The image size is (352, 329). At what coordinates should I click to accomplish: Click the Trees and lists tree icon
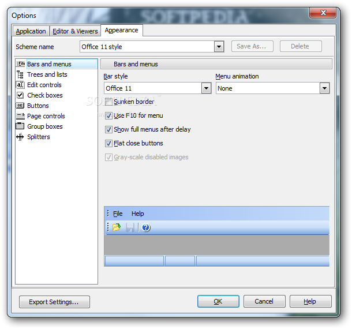20,74
